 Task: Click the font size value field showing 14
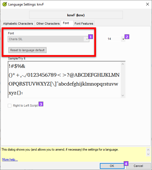tap(114, 39)
